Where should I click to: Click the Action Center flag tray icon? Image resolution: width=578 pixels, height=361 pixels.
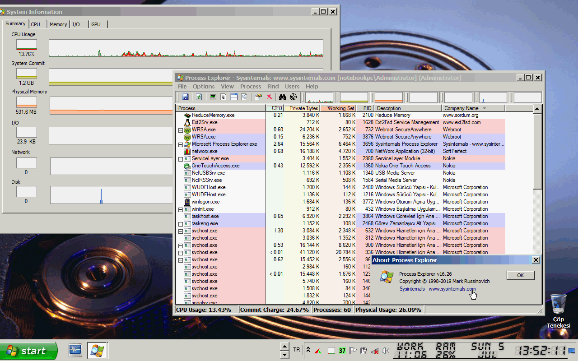(x=353, y=351)
